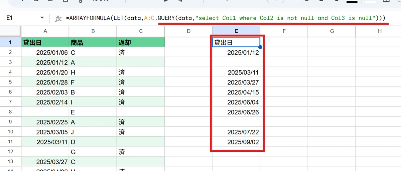The width and height of the screenshot is (401, 171).
Task: Click the 商品 header cell
Action: tap(93, 42)
